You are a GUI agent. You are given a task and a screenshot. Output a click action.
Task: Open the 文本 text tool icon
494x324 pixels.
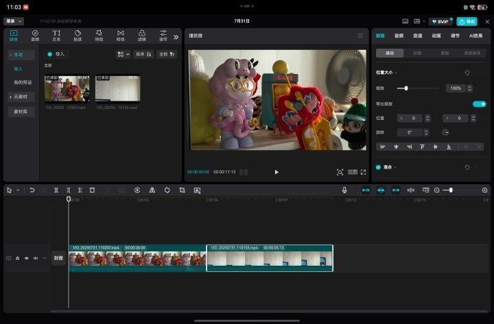(x=56, y=36)
